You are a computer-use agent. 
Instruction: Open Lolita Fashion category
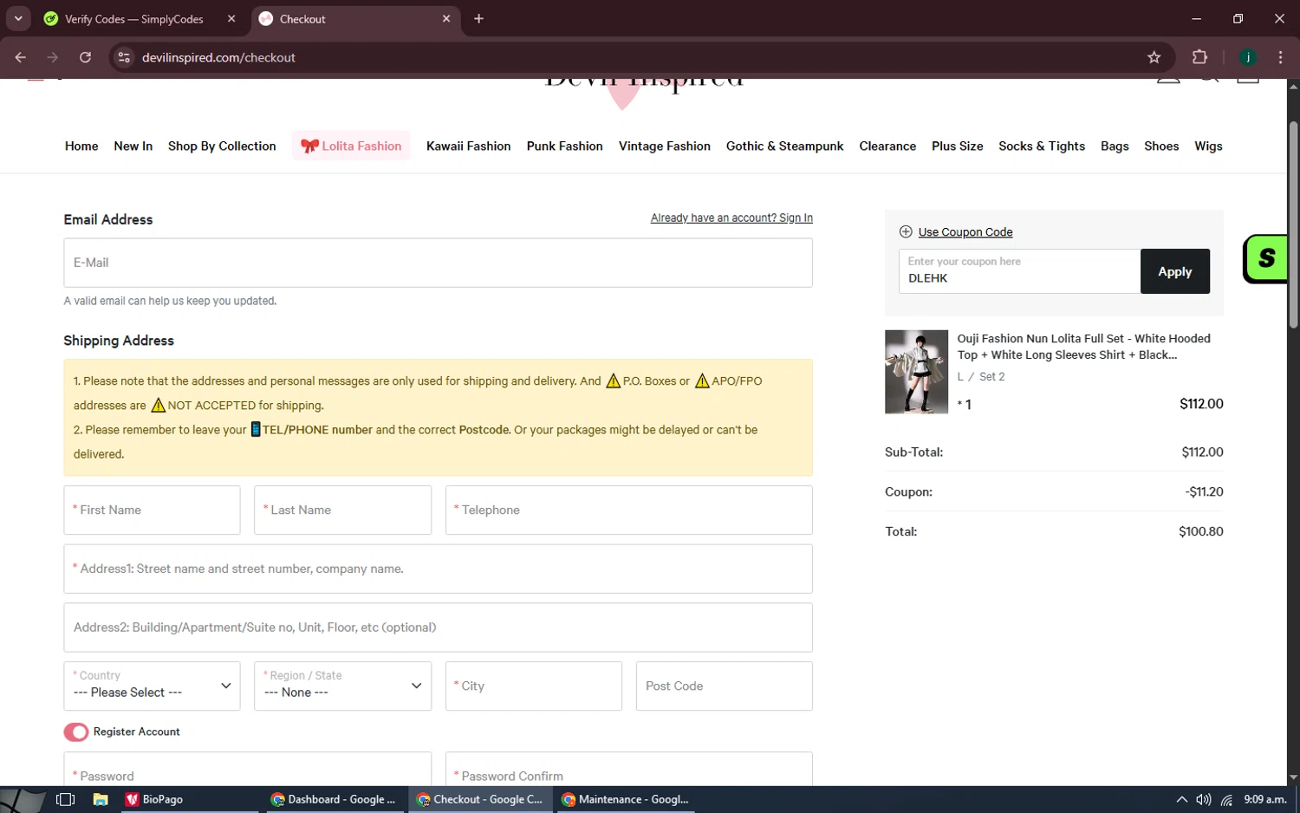(351, 146)
